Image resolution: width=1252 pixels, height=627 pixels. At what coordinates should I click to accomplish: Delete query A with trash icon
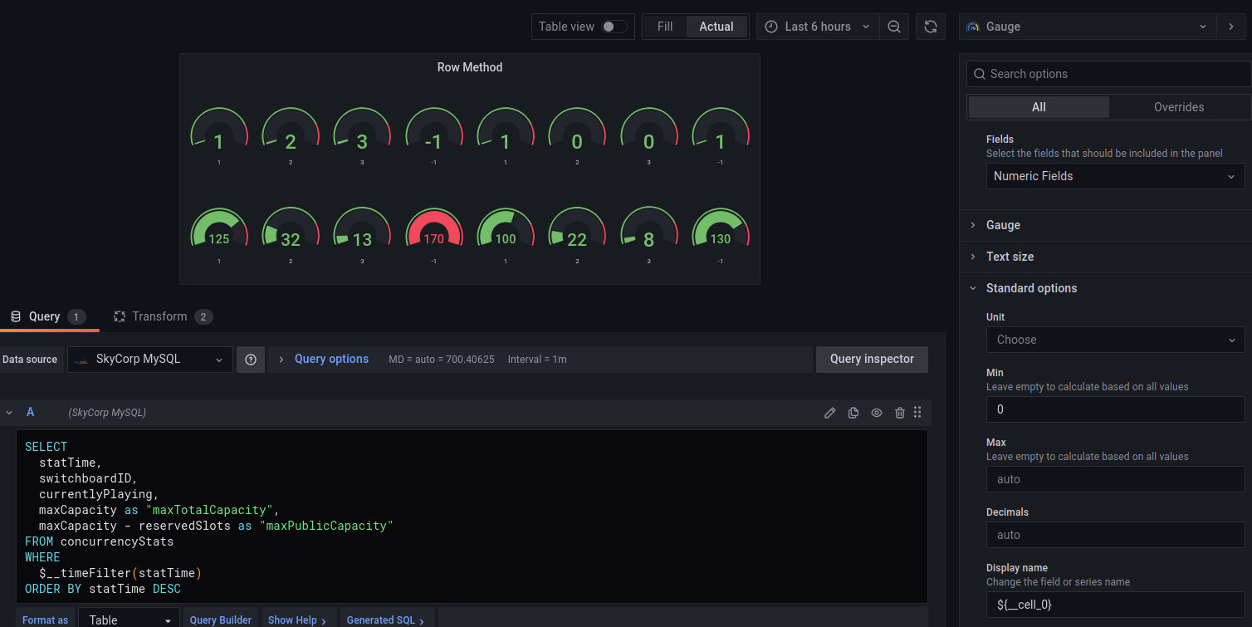(x=899, y=413)
